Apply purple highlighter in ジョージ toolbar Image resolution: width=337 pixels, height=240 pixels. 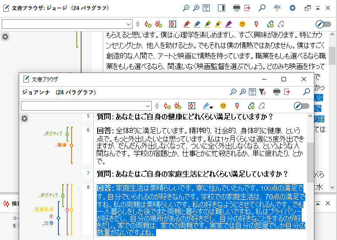coord(229,24)
